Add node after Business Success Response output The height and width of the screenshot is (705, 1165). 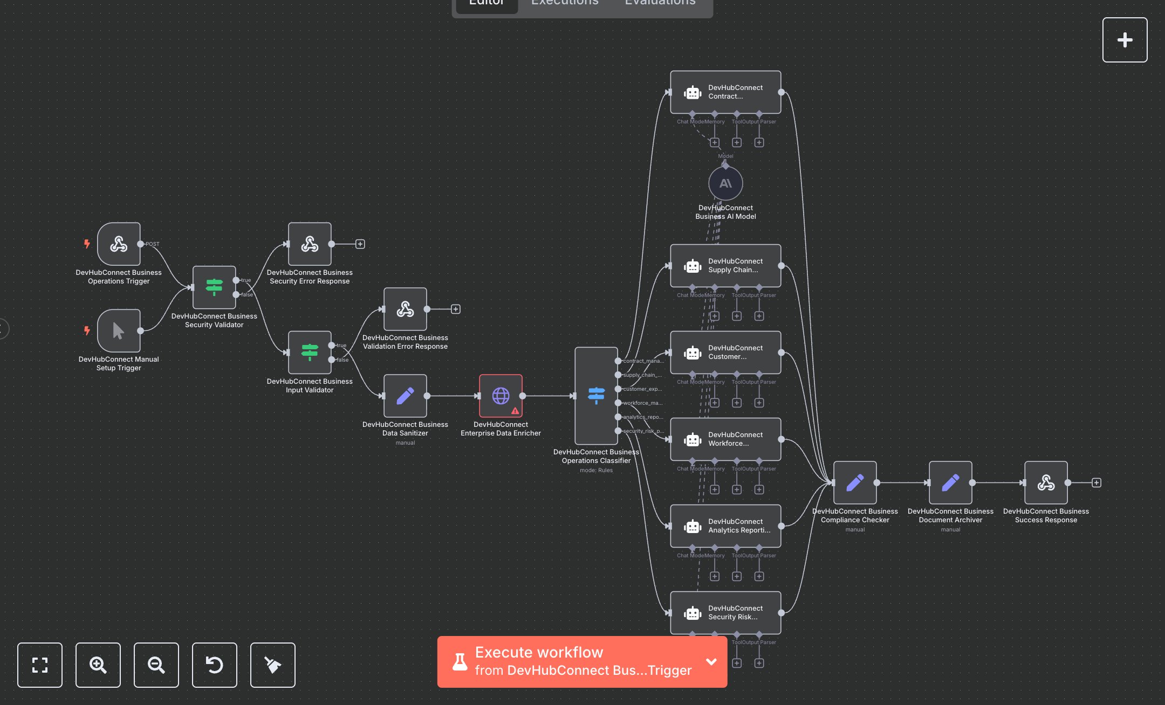coord(1097,483)
